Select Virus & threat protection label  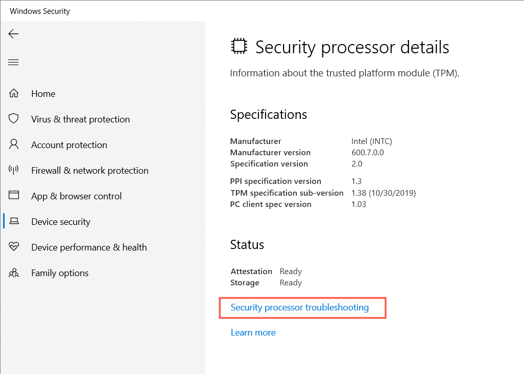tap(80, 119)
